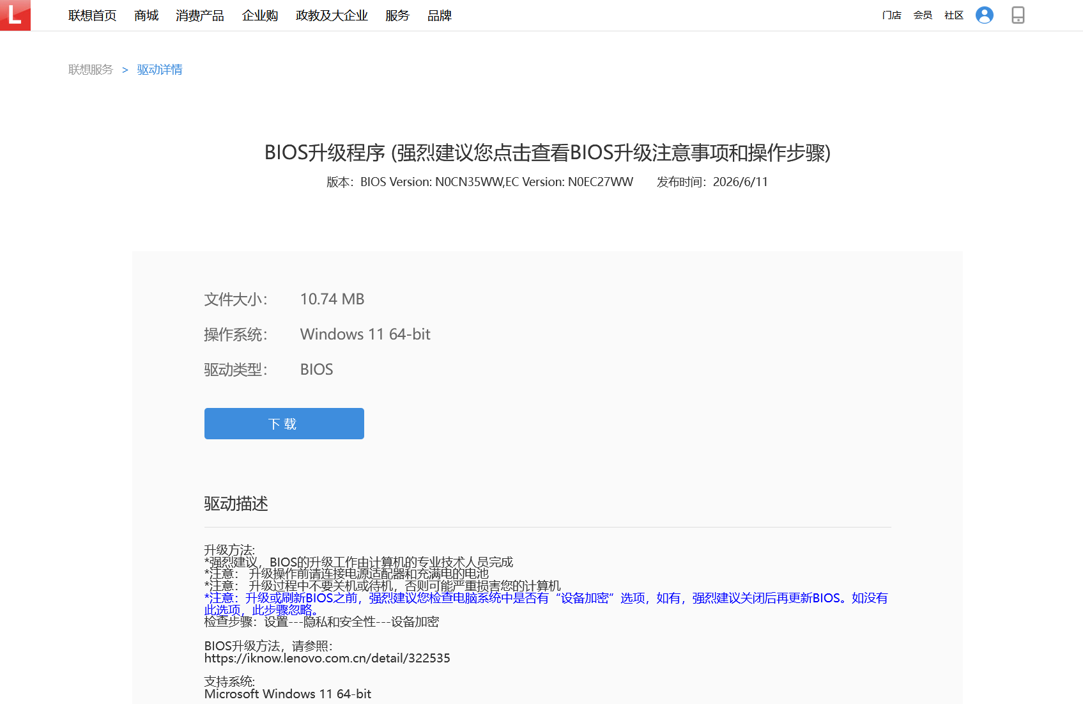Viewport: 1083px width, 704px height.
Task: Click the note about not shutting down
Action: (x=382, y=586)
